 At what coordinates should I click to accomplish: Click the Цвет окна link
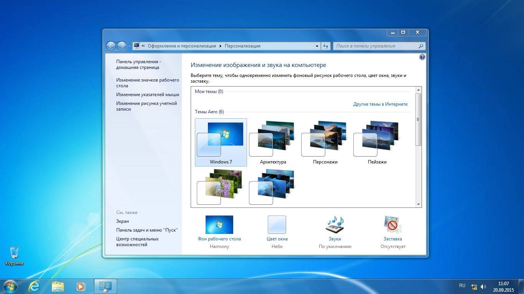pos(277,239)
